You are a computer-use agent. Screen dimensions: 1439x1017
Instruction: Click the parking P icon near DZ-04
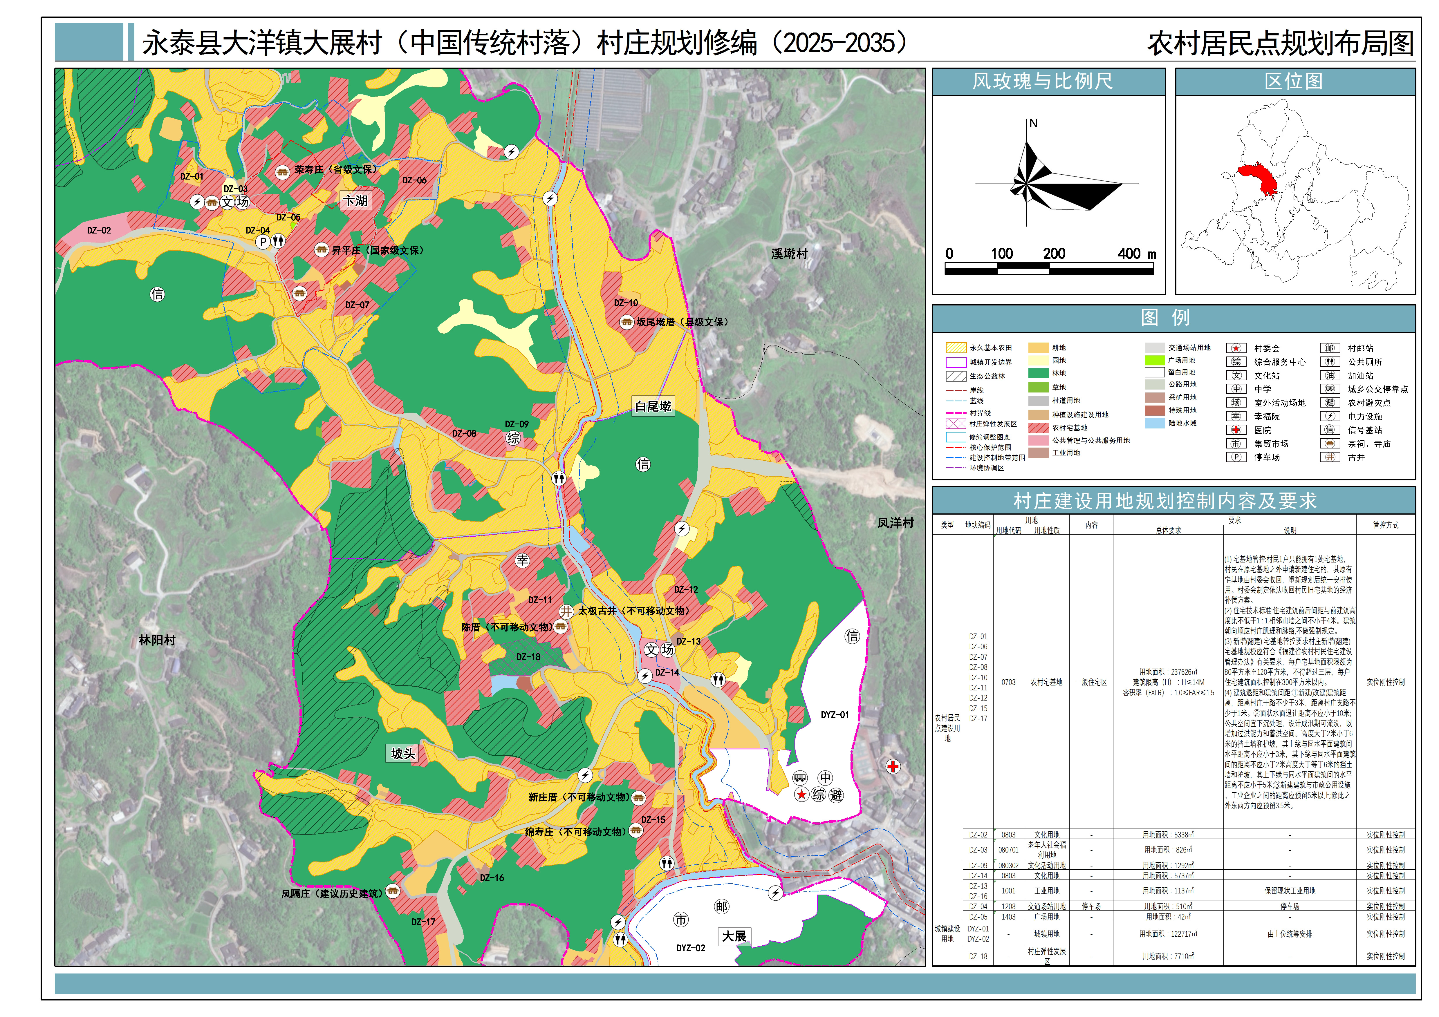pos(263,242)
